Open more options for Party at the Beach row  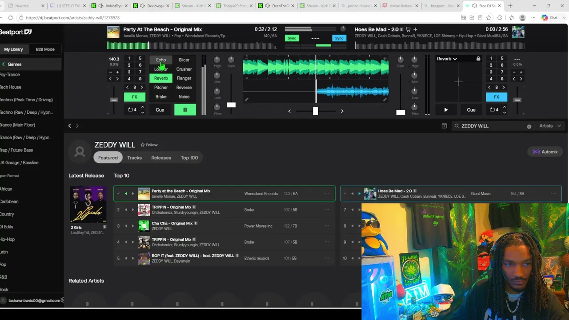pyautogui.click(x=327, y=193)
